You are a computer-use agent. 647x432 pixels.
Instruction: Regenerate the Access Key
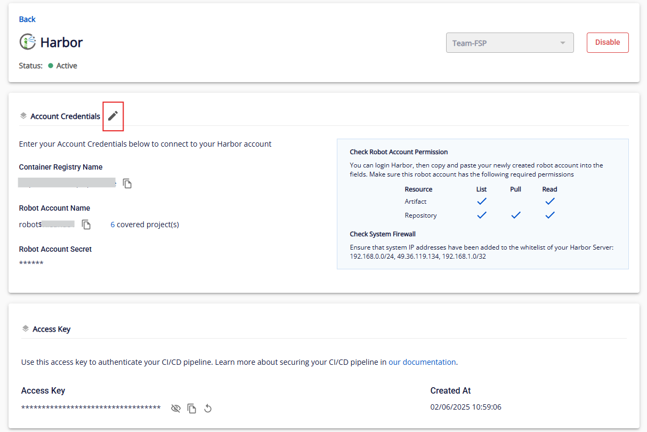(208, 409)
